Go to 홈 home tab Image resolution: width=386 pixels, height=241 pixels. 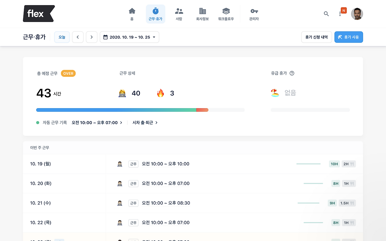click(132, 14)
